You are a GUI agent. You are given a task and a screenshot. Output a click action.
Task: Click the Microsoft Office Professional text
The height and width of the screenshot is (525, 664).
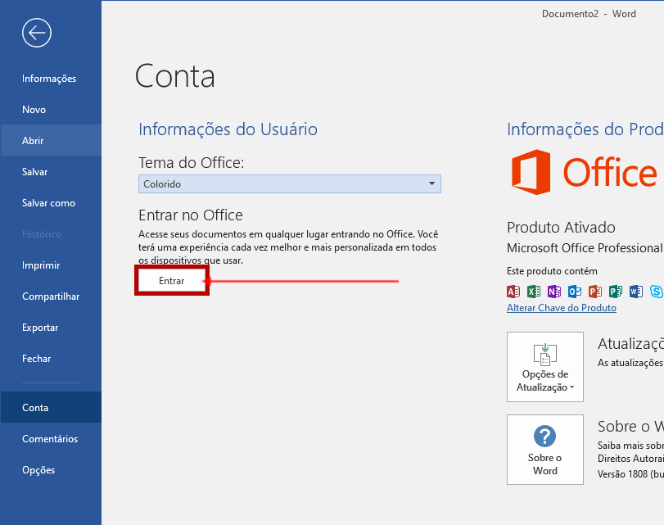pyautogui.click(x=585, y=248)
